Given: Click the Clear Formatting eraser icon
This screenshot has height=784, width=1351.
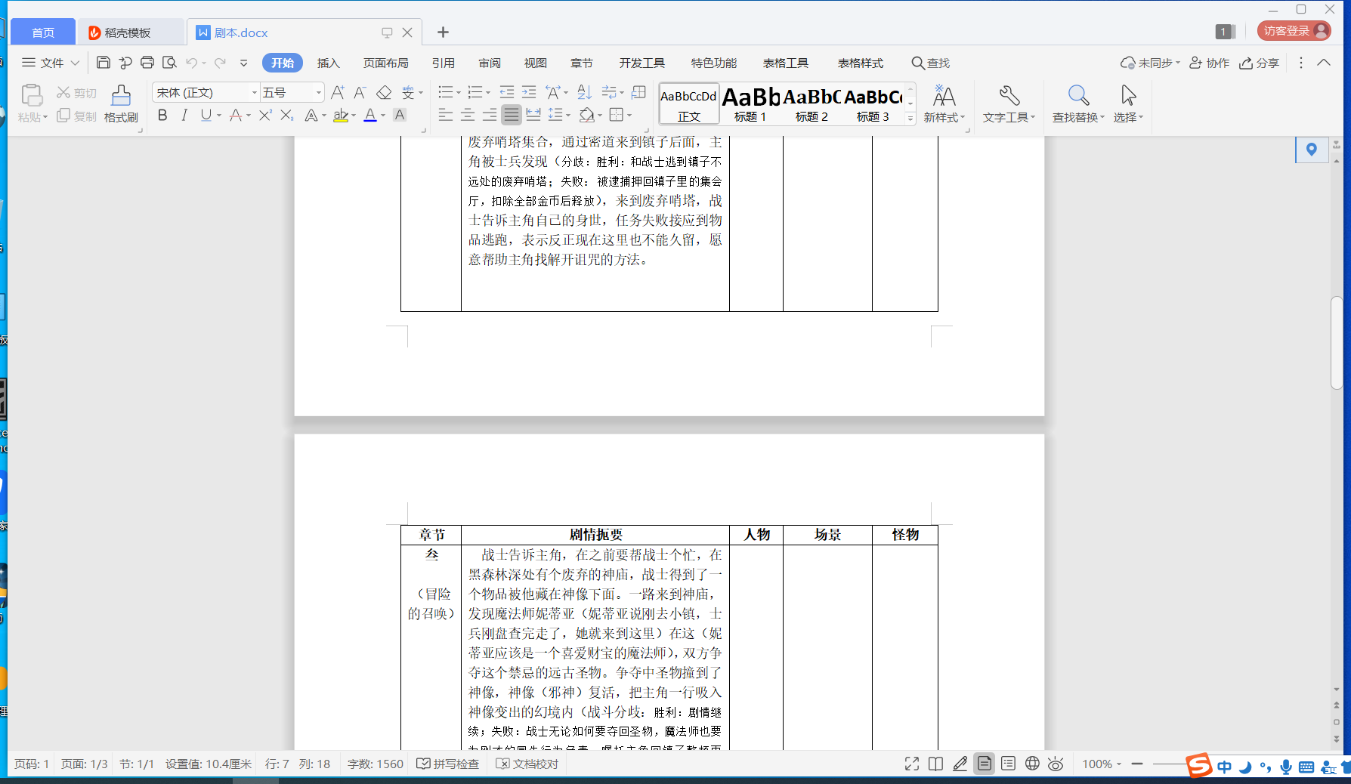Looking at the screenshot, I should click(384, 92).
